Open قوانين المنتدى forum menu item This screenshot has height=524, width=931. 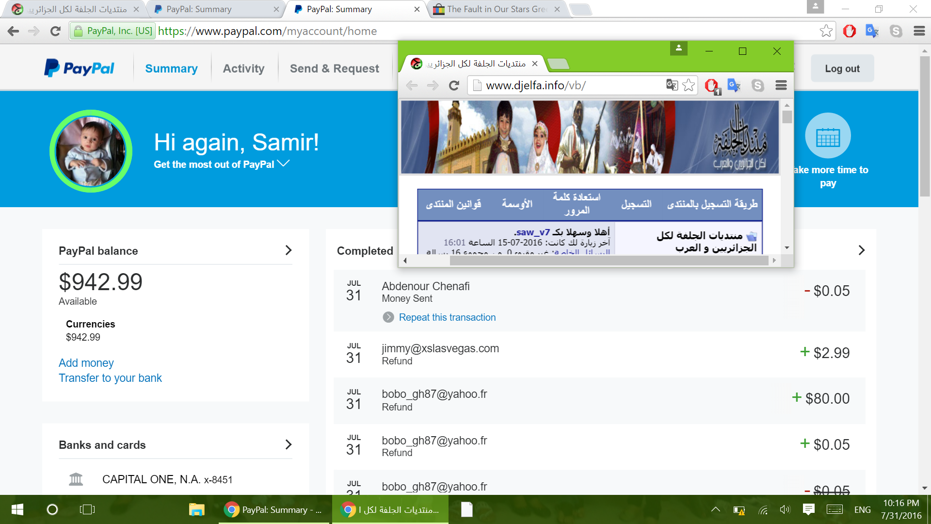pyautogui.click(x=453, y=204)
